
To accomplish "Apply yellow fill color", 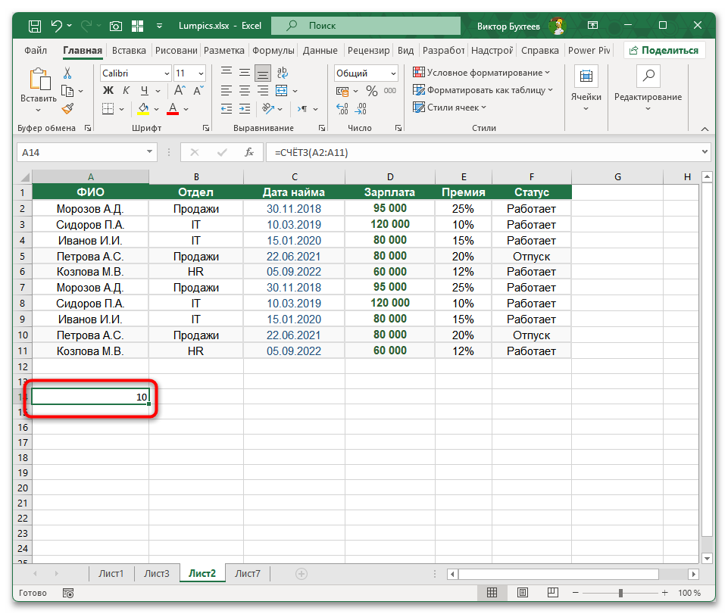I will click(x=143, y=109).
